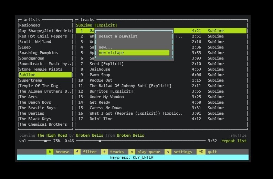This screenshot has height=179, width=273.
Task: Adjust the volume slider handle
Action: (45, 141)
